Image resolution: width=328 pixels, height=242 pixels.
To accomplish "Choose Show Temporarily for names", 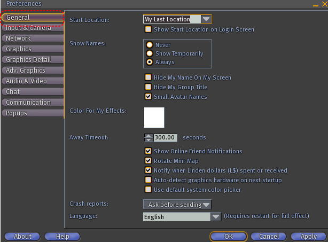I will (150, 53).
